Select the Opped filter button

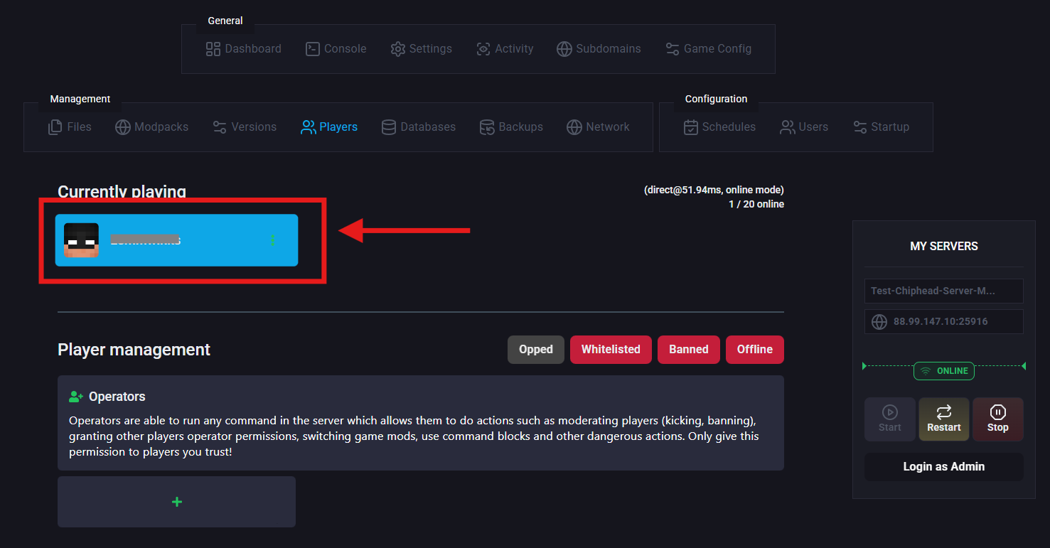pyautogui.click(x=536, y=350)
